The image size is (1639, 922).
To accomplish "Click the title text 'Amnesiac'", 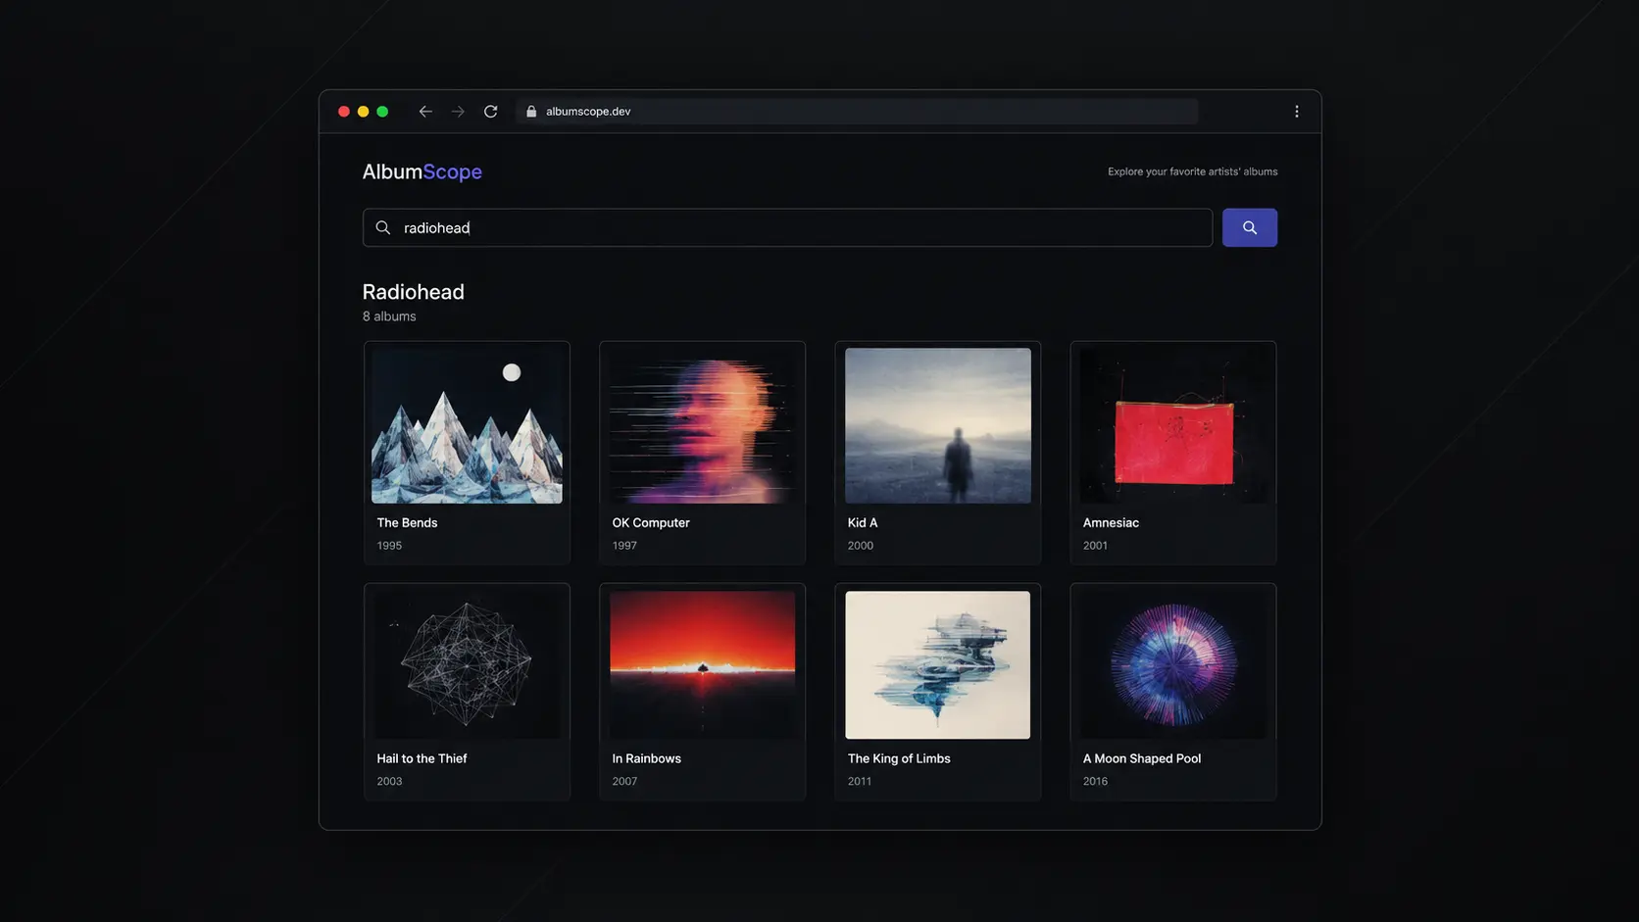I will [1111, 523].
